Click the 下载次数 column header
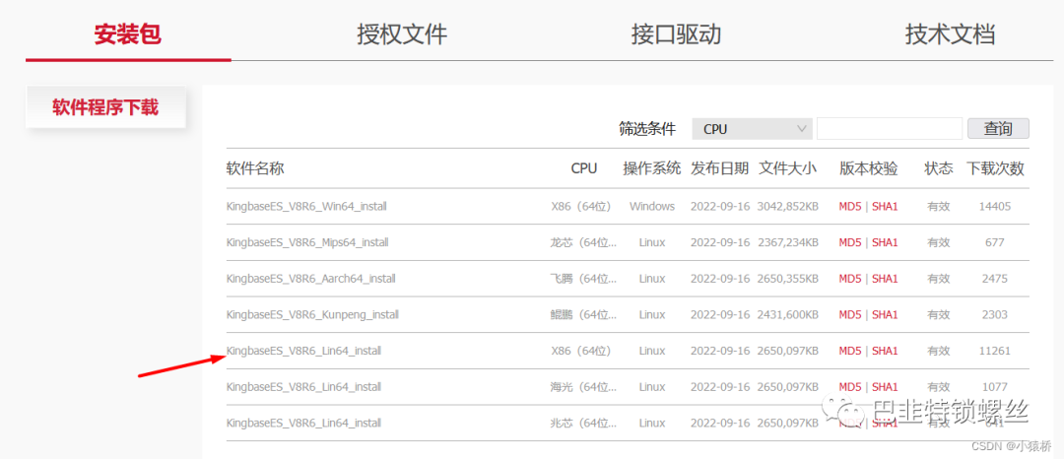Image resolution: width=1064 pixels, height=459 pixels. pyautogui.click(x=995, y=168)
